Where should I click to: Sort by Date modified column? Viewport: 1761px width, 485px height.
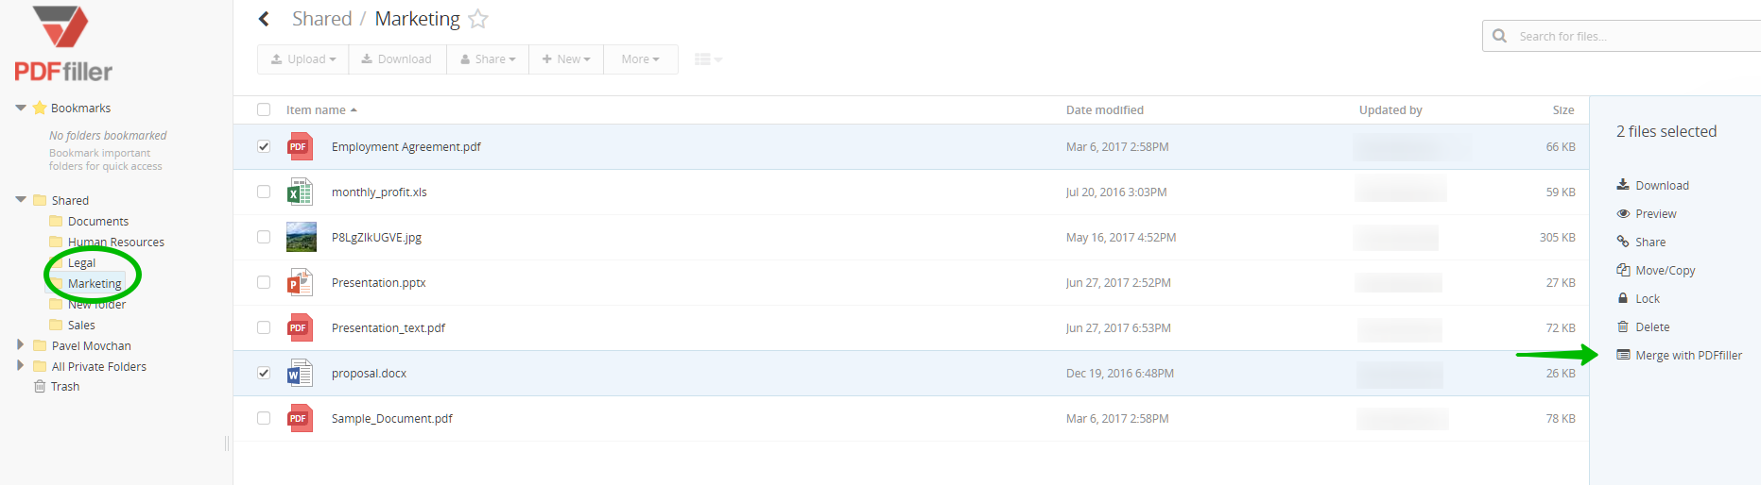(1105, 109)
